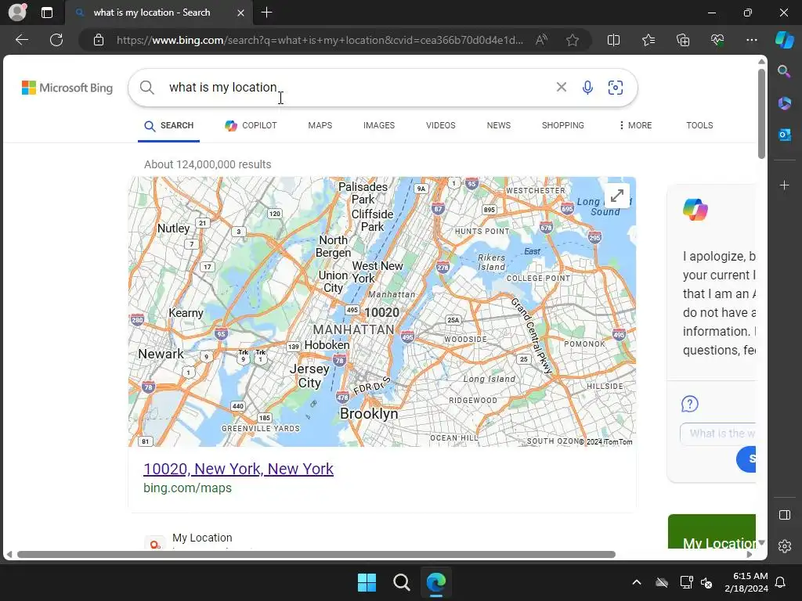Open the Windows Start menu

[367, 582]
